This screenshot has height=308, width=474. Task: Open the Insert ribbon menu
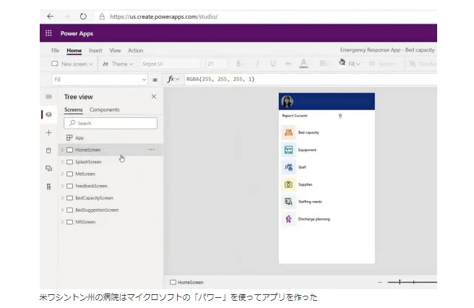[x=95, y=51]
